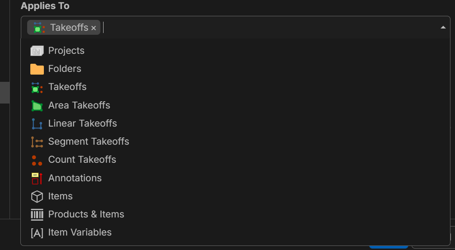
Task: Click the Projects blueprint icon
Action: point(37,51)
